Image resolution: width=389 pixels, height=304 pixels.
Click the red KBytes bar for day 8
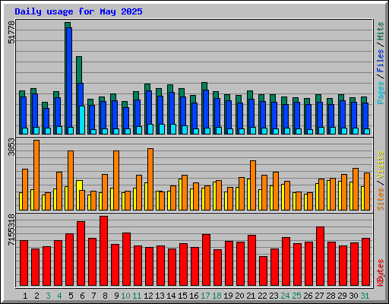click(x=103, y=251)
